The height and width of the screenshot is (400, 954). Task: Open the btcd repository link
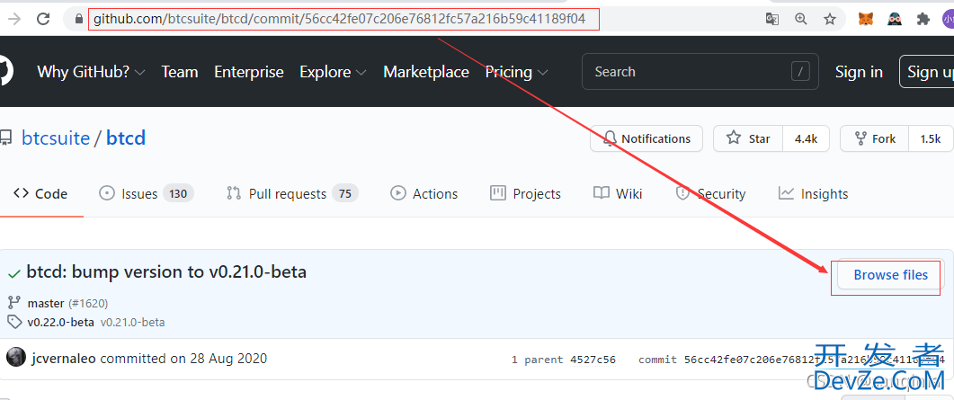coord(126,138)
